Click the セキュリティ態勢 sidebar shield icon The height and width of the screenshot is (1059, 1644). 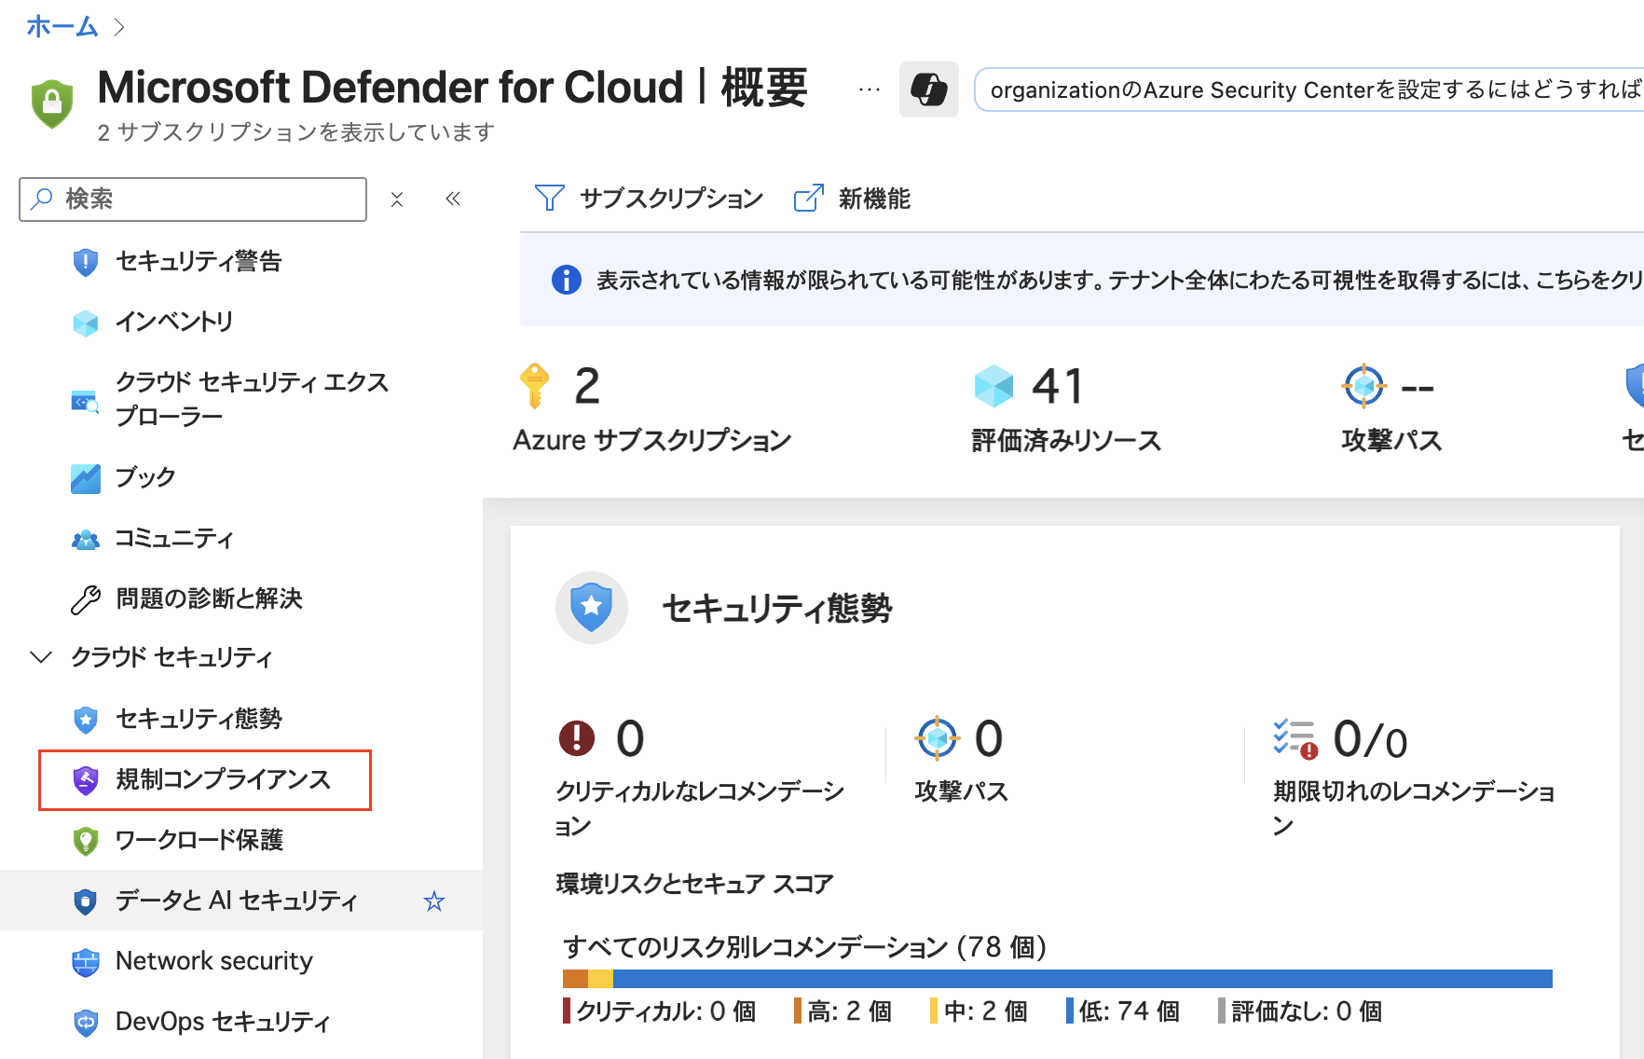click(86, 719)
